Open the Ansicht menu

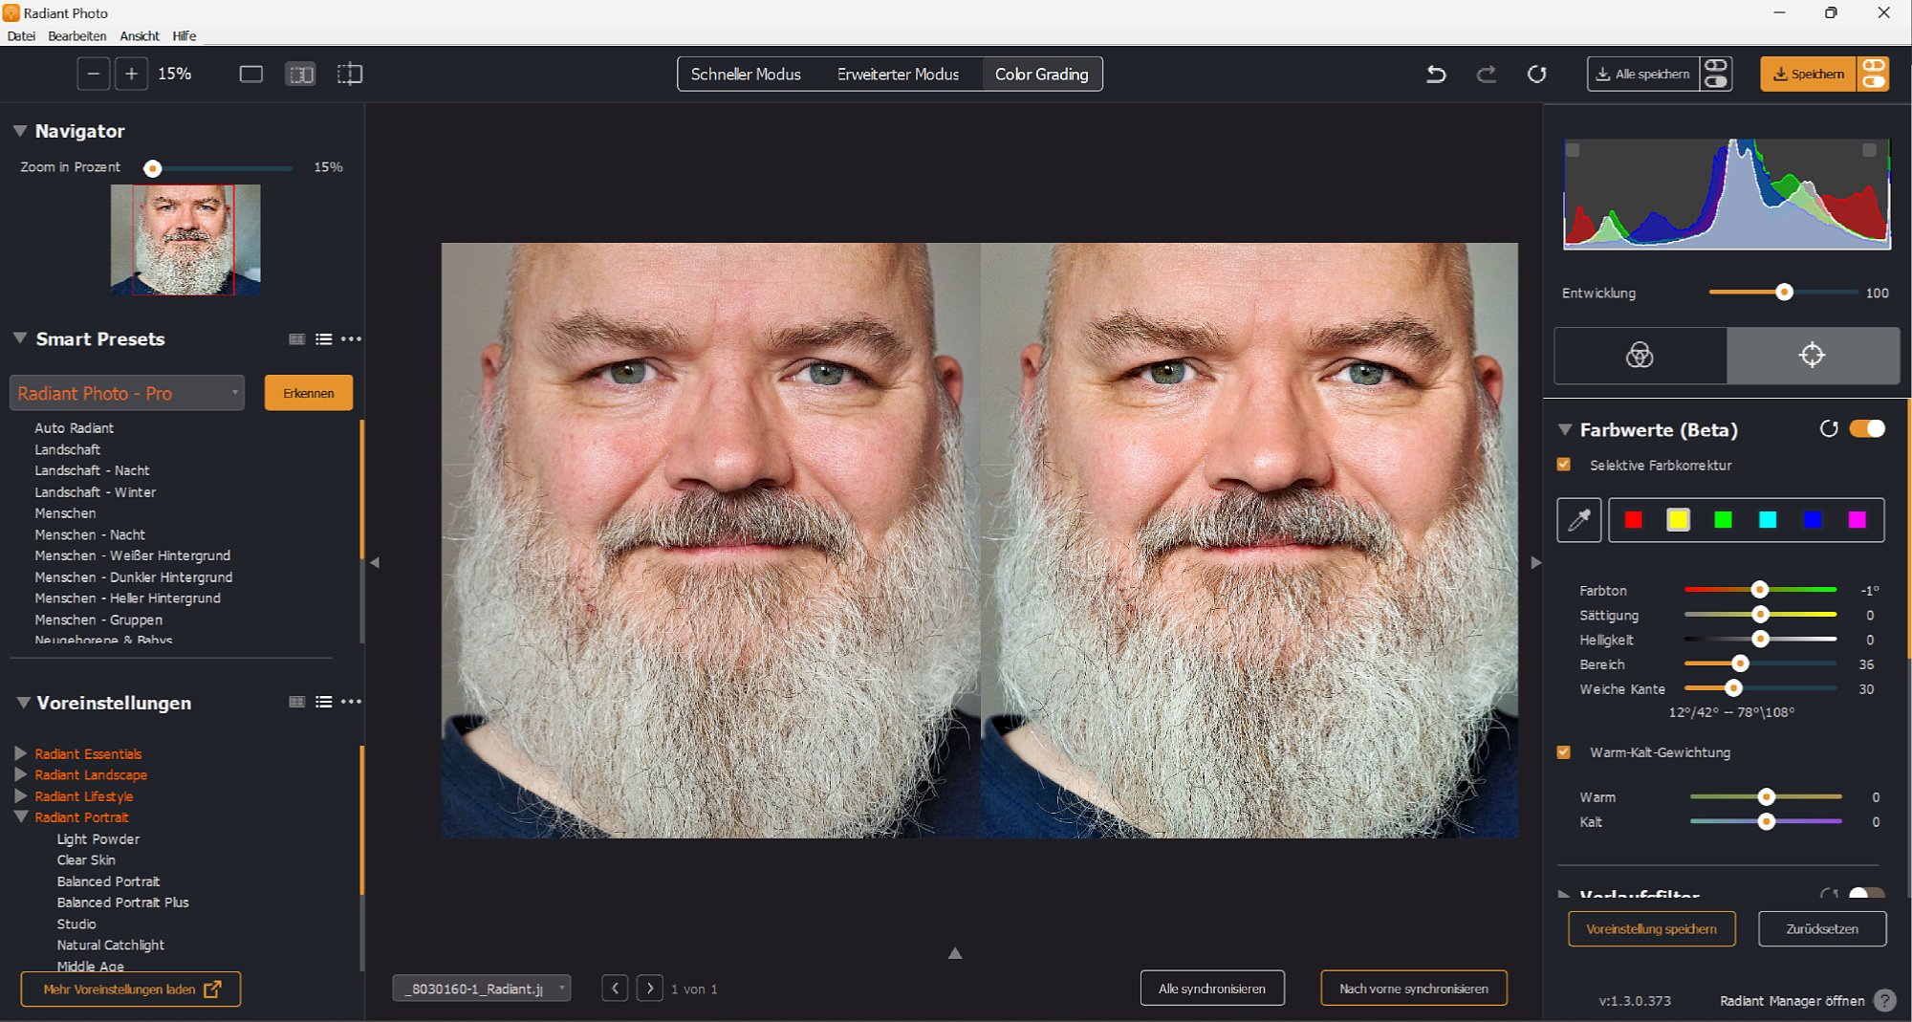(x=140, y=35)
